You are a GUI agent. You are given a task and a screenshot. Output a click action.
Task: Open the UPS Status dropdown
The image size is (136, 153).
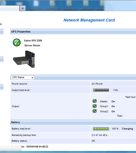23,77
